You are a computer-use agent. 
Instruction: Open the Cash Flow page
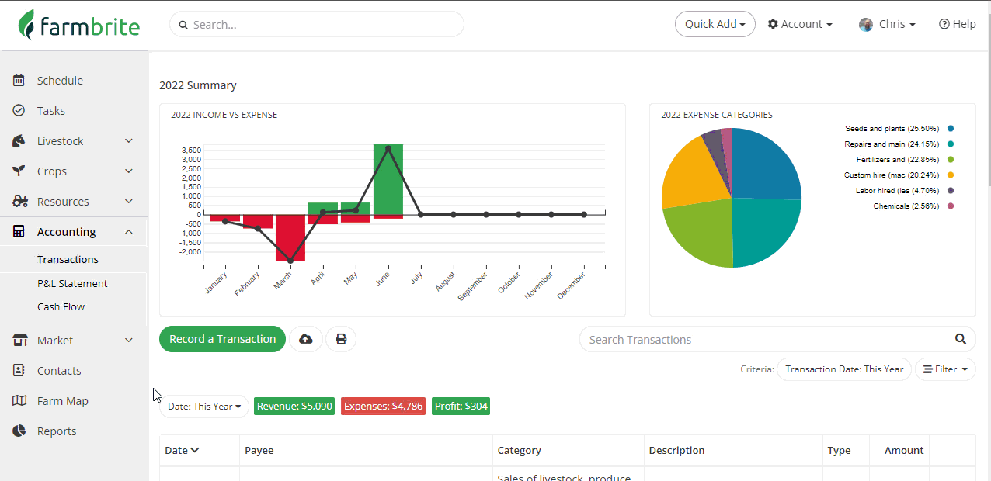pyautogui.click(x=61, y=306)
